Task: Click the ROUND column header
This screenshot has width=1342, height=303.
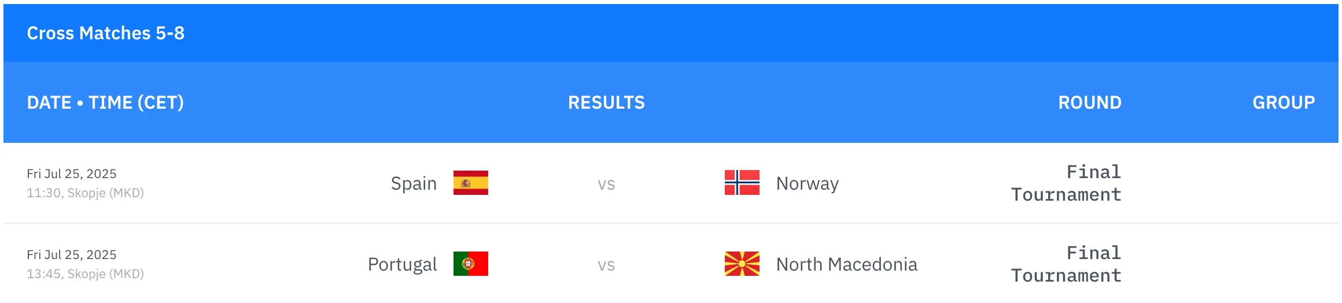Action: click(x=1089, y=102)
